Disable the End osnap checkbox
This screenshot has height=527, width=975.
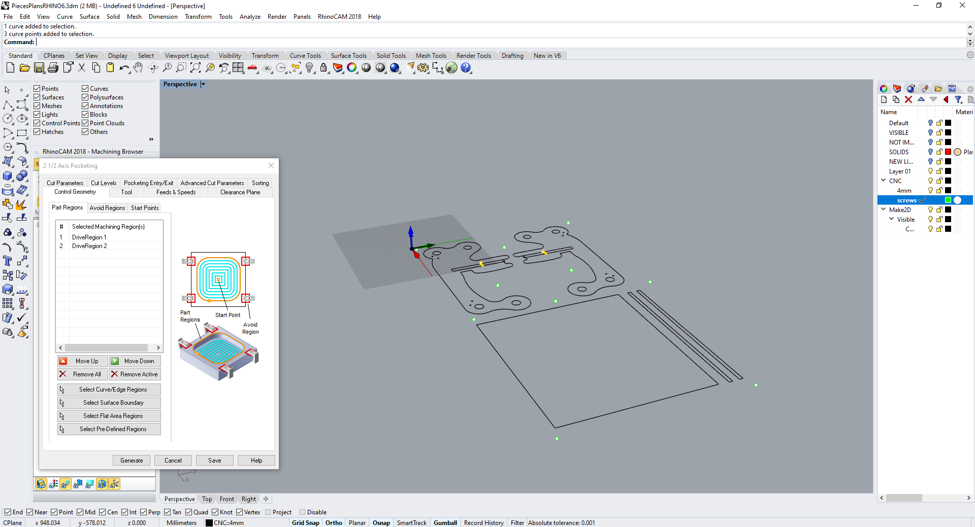[8, 512]
